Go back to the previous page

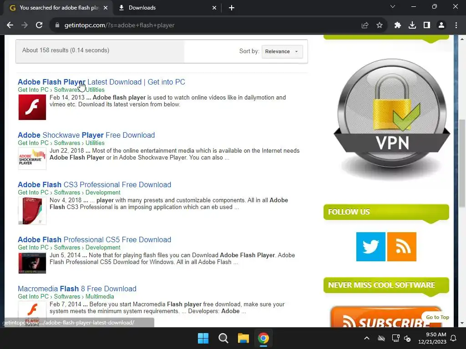(x=10, y=25)
